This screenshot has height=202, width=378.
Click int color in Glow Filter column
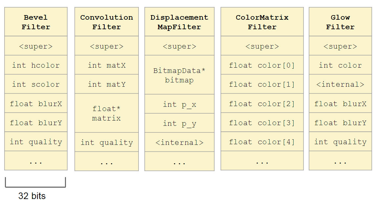pos(340,65)
